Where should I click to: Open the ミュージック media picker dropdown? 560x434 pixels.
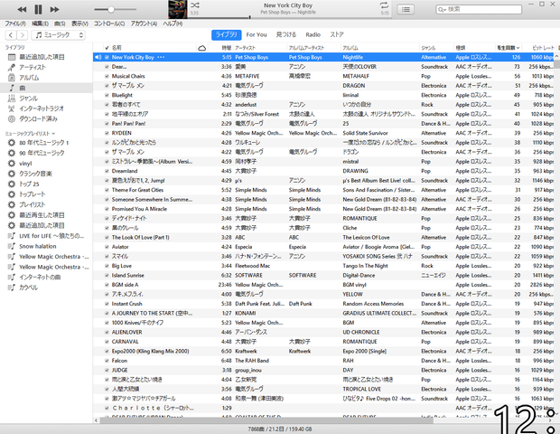58,35
